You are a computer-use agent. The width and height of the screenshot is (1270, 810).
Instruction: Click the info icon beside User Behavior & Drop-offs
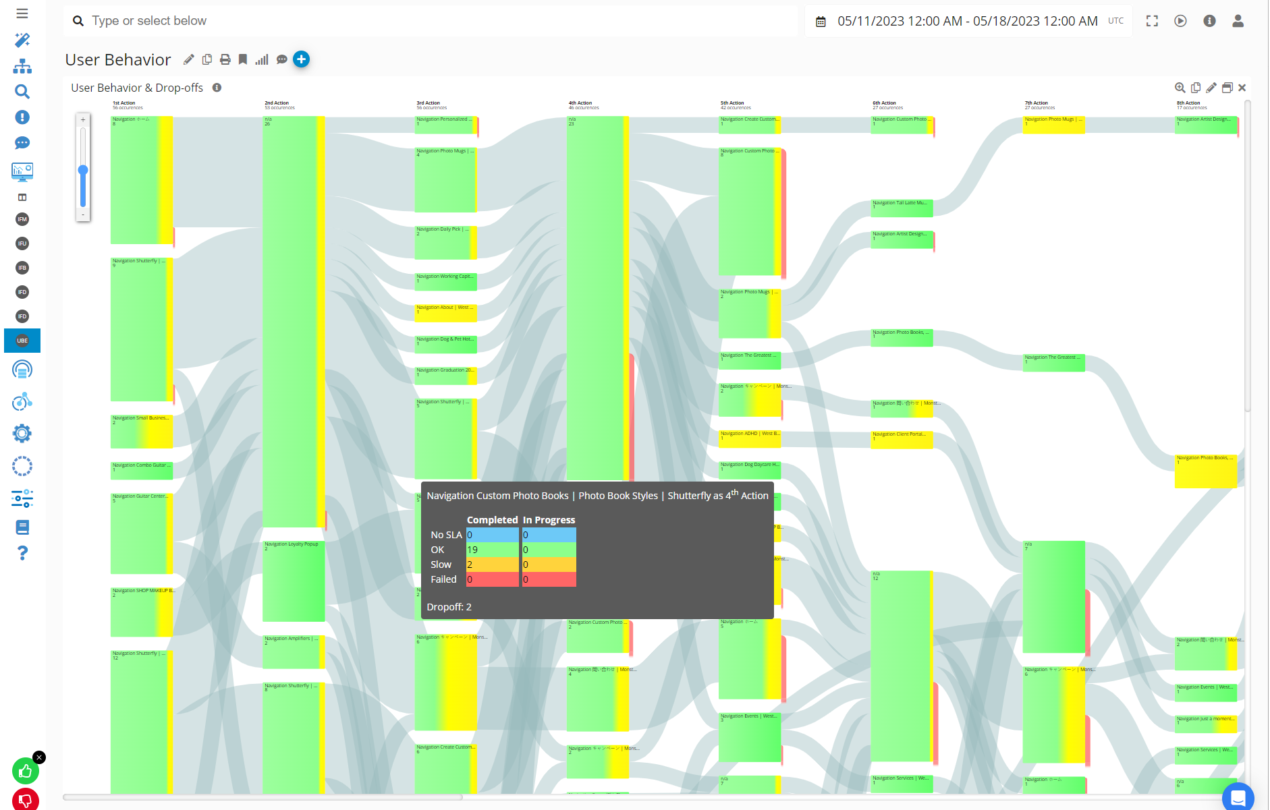pos(217,88)
